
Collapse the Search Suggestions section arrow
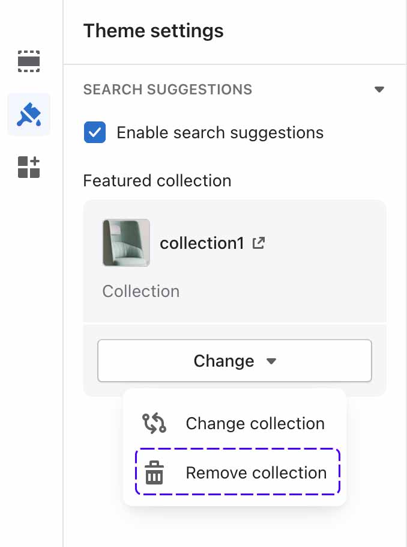click(x=379, y=90)
